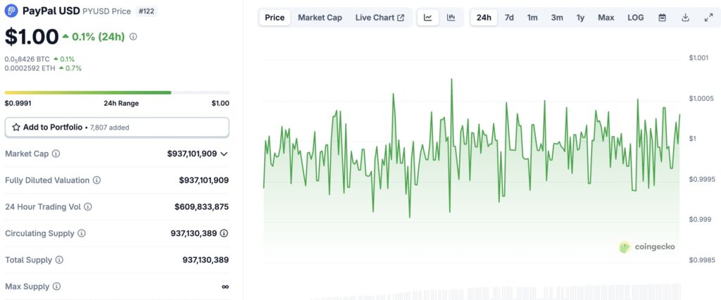Click the PYUSD Price label
Viewport: 721px width, 300px height.
pyautogui.click(x=106, y=11)
